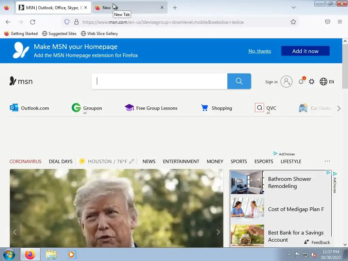
Task: Click the Firefox taskbar icon
Action: pyautogui.click(x=30, y=255)
